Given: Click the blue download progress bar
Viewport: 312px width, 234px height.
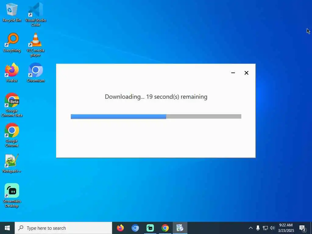Looking at the screenshot, I should click(156, 116).
